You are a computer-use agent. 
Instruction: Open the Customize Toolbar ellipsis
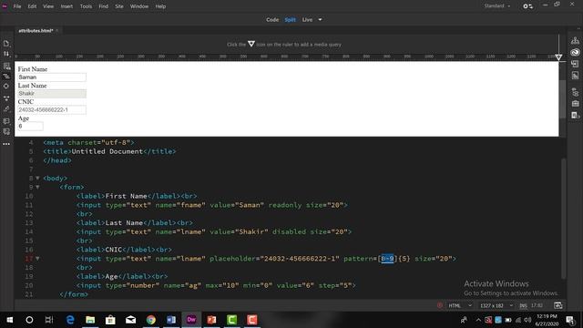click(6, 144)
